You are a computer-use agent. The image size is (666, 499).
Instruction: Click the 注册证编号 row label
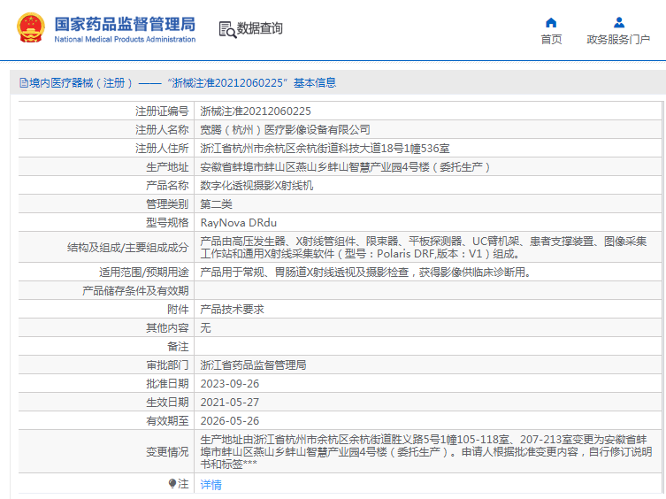click(x=162, y=111)
